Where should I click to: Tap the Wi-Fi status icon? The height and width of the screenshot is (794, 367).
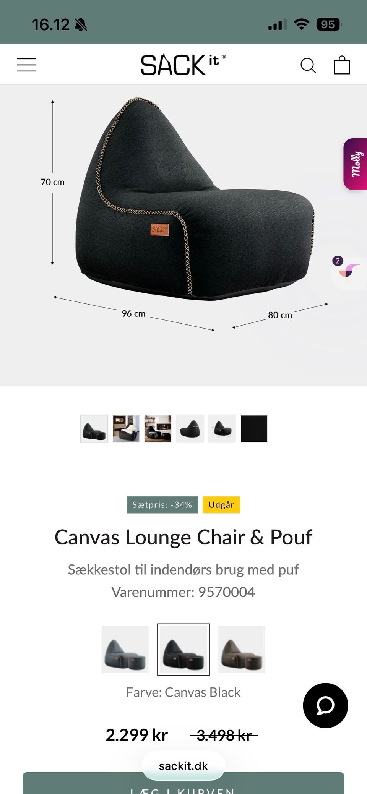(301, 25)
